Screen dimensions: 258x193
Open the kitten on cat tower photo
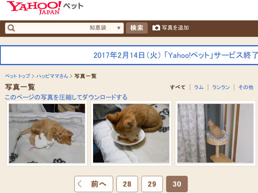[215, 133]
